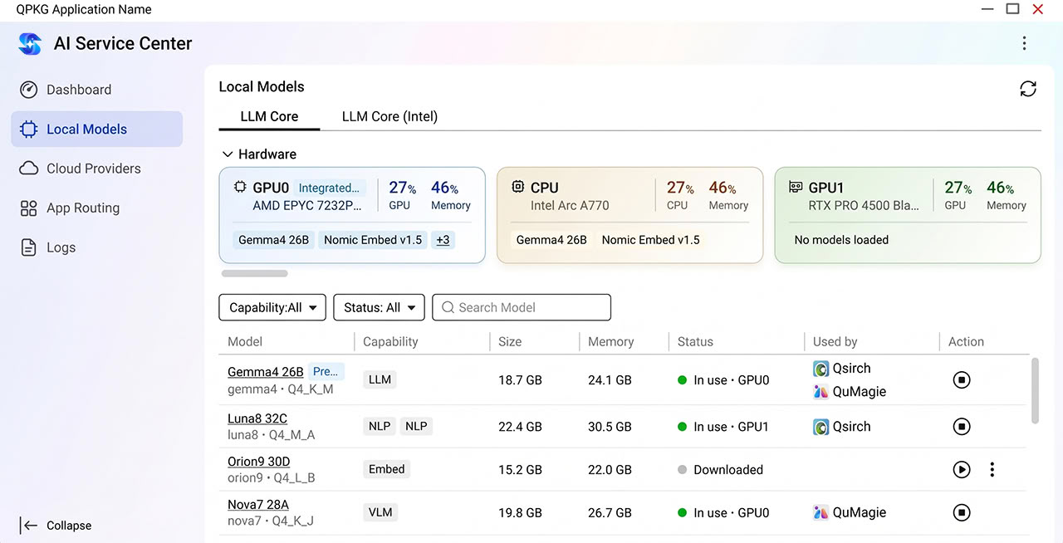
Task: Stop the Gemma4 26B model
Action: [962, 380]
